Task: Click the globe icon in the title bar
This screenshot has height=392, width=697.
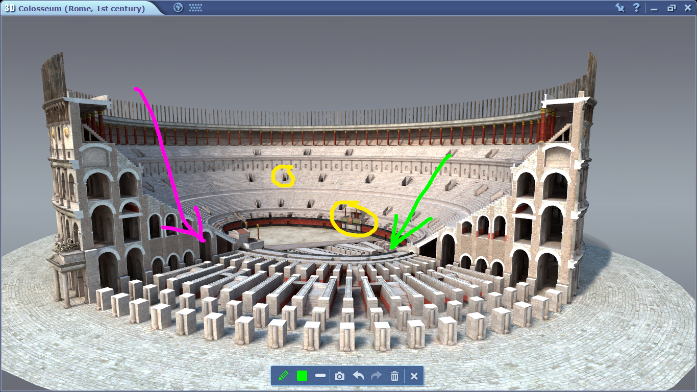Action: pyautogui.click(x=178, y=8)
